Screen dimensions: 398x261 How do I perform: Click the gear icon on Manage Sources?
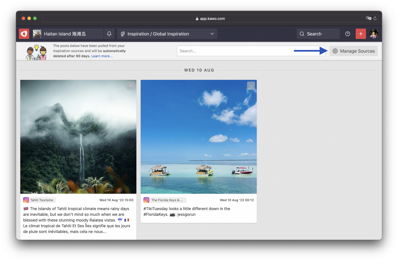coord(335,51)
